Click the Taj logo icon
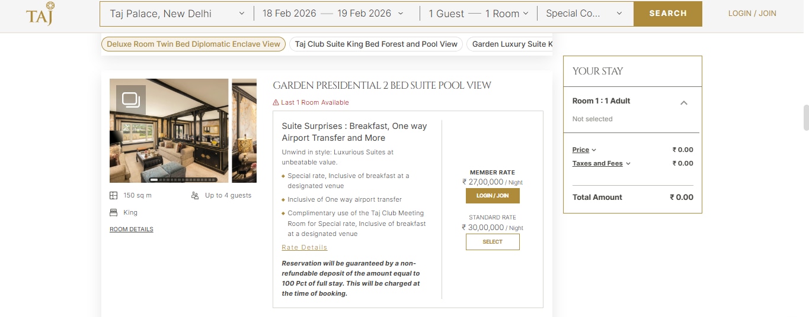 pyautogui.click(x=40, y=14)
